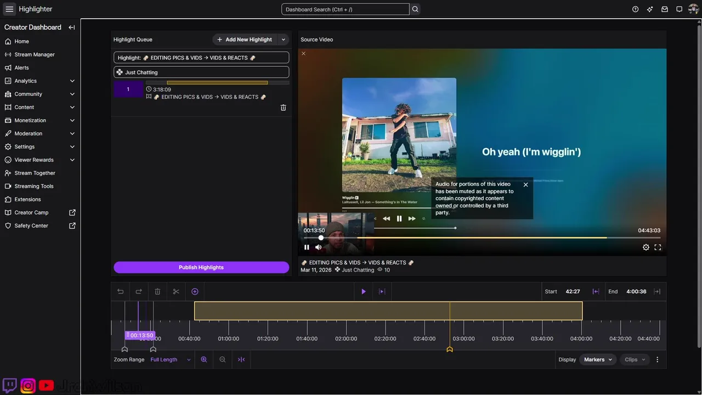The image size is (702, 395).
Task: Set End point to playhead
Action: pos(657,291)
